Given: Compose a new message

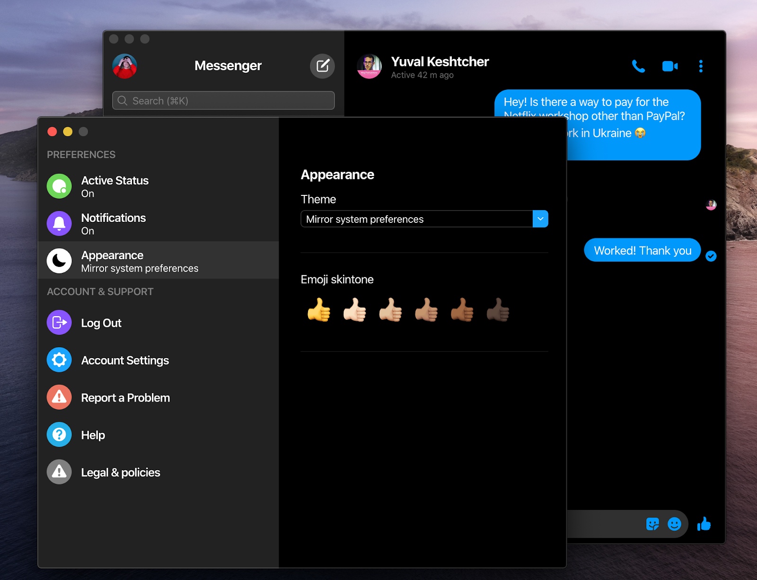Looking at the screenshot, I should click(322, 66).
